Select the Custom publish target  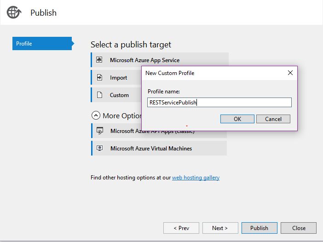pyautogui.click(x=119, y=95)
